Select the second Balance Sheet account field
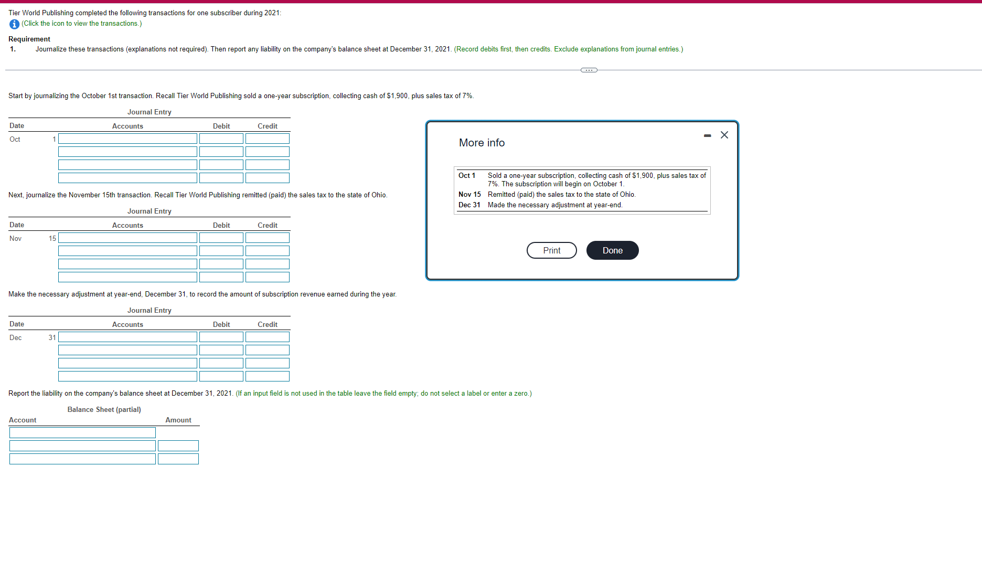This screenshot has width=982, height=583. (x=82, y=446)
